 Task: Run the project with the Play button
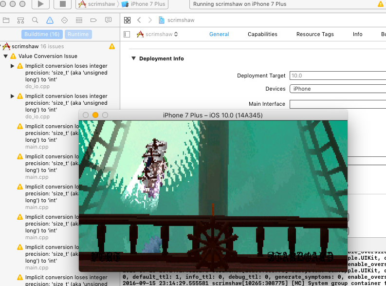[x=40, y=4]
